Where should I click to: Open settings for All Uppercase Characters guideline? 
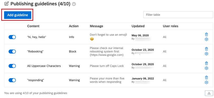coord(206,68)
